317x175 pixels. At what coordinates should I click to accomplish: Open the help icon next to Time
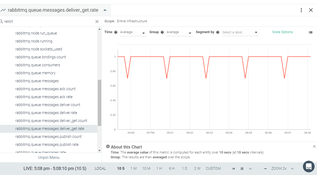(116, 32)
